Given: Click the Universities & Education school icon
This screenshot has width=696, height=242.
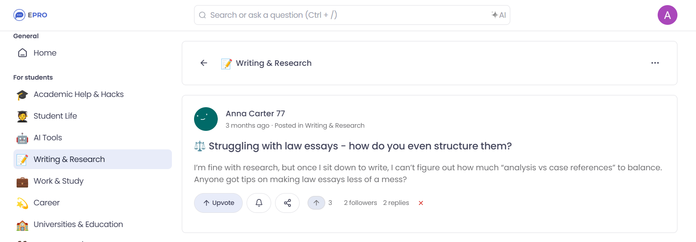Looking at the screenshot, I should point(23,224).
